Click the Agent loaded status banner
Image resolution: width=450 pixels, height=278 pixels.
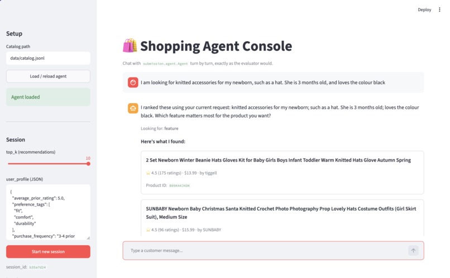tap(48, 97)
